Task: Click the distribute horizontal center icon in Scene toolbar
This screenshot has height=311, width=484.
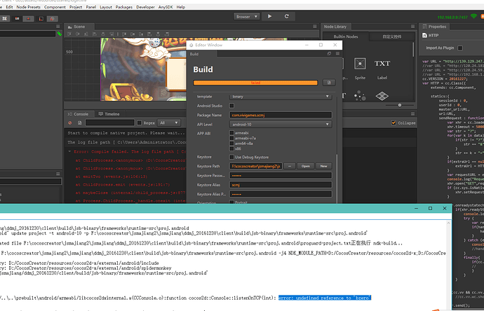Action: click(158, 34)
